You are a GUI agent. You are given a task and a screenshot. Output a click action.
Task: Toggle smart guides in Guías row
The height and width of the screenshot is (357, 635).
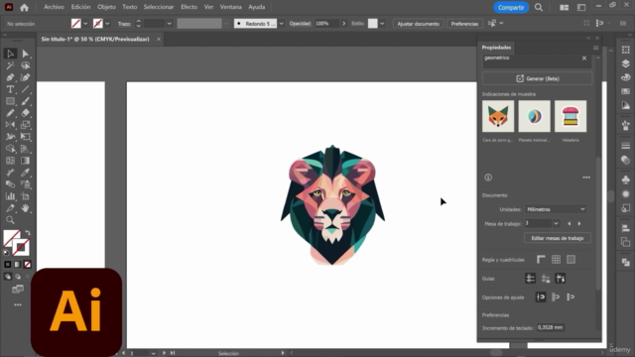561,279
